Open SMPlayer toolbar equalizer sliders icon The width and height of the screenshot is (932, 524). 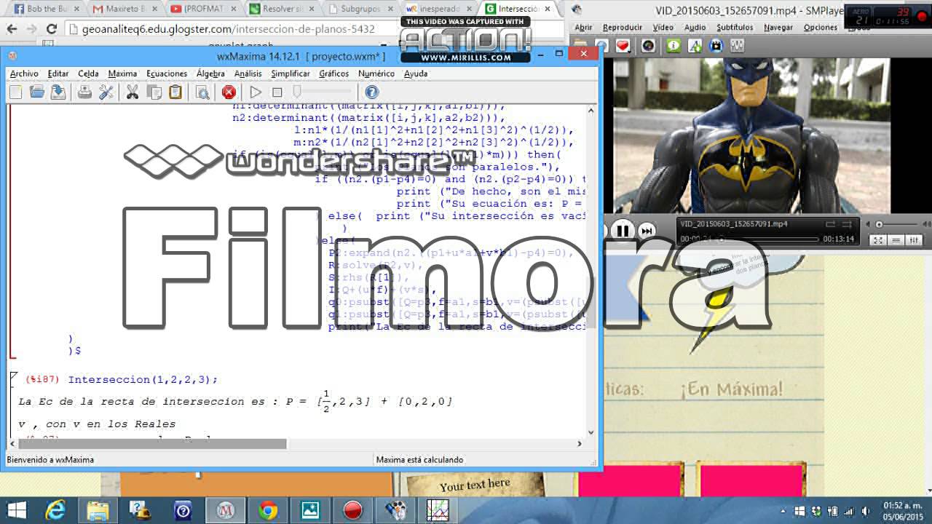pos(736,46)
